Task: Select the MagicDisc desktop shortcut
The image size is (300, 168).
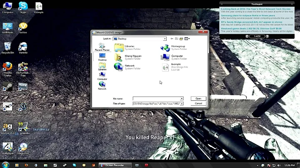Action: pyautogui.click(x=23, y=148)
